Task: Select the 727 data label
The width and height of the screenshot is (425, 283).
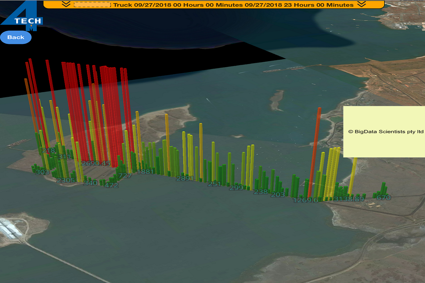Action: [125, 176]
